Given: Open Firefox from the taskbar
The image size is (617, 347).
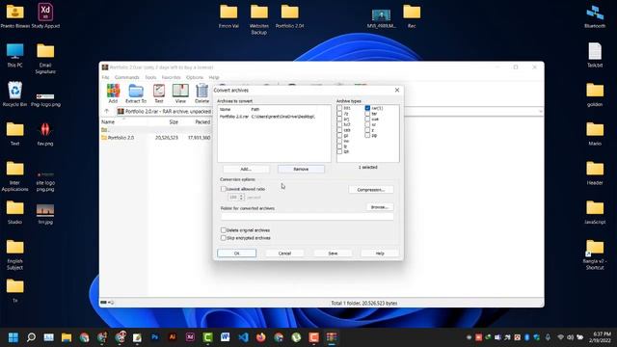Looking at the screenshot, I should tap(260, 337).
